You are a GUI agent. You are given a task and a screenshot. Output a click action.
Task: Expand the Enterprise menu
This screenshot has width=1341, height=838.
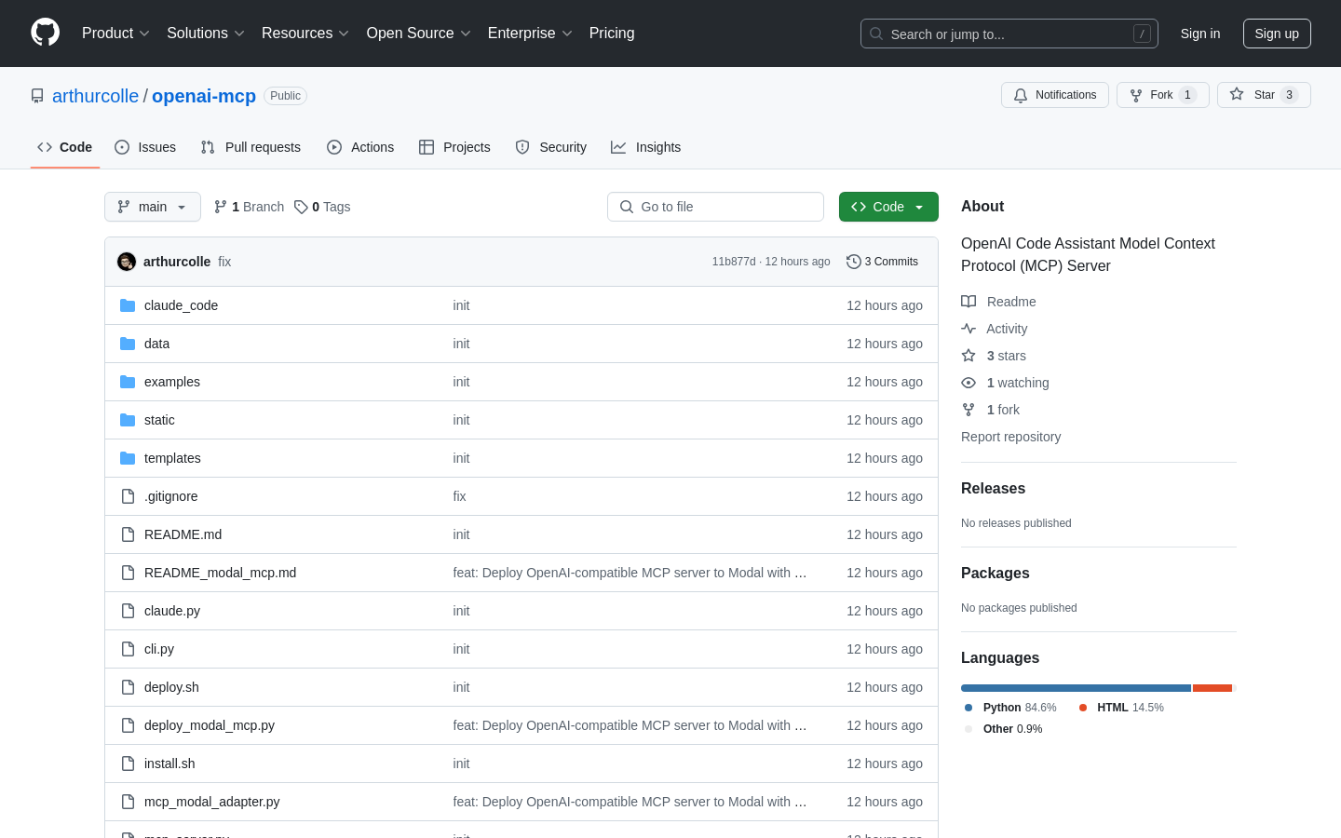[x=530, y=34]
